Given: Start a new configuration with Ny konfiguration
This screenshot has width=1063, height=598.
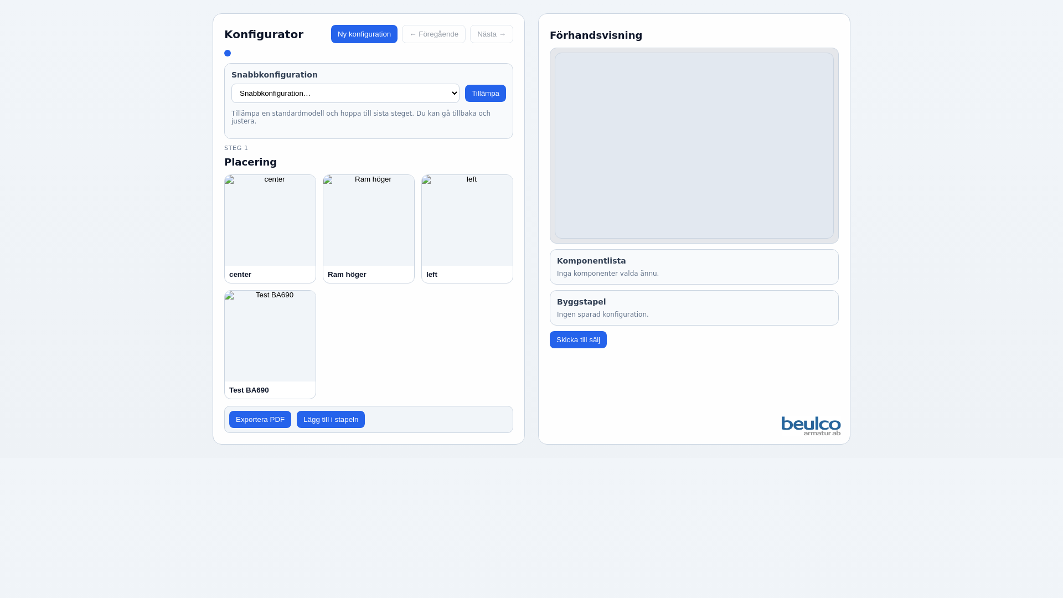Looking at the screenshot, I should coord(364,34).
